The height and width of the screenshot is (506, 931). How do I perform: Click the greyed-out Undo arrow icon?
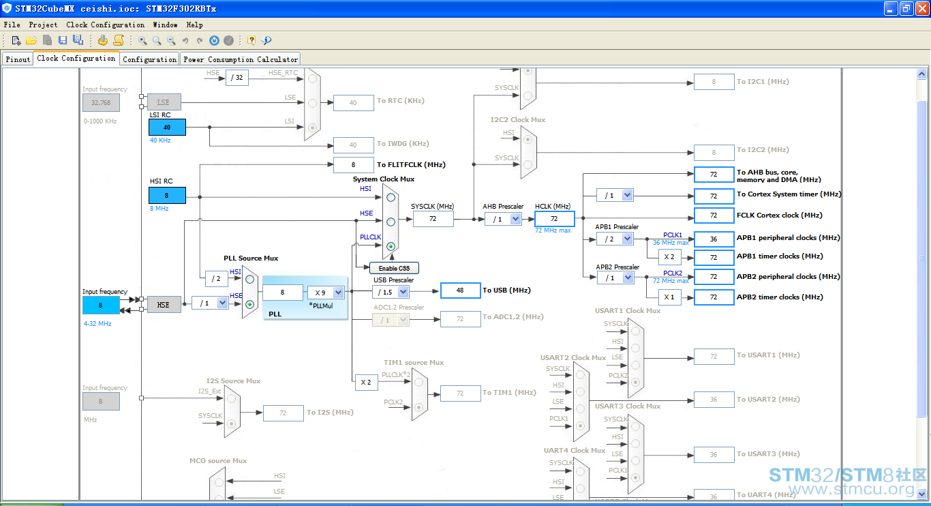coord(185,41)
